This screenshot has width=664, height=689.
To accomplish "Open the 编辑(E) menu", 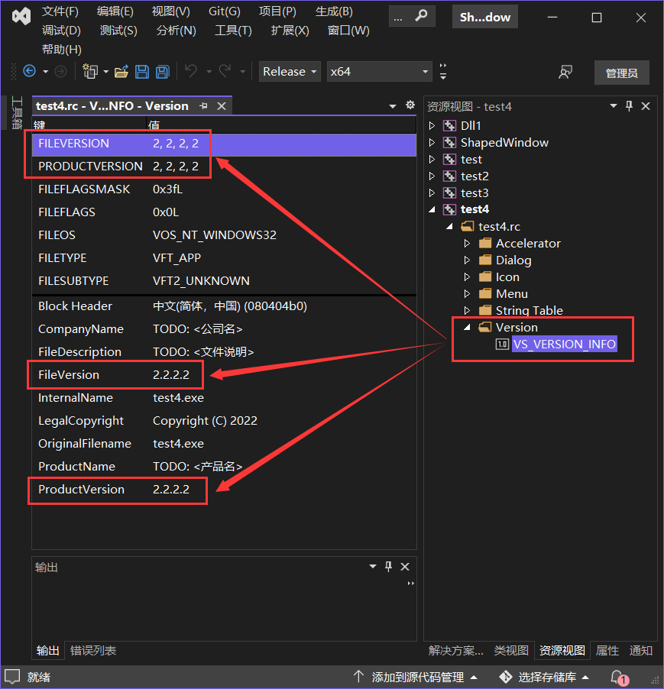I will (x=115, y=11).
